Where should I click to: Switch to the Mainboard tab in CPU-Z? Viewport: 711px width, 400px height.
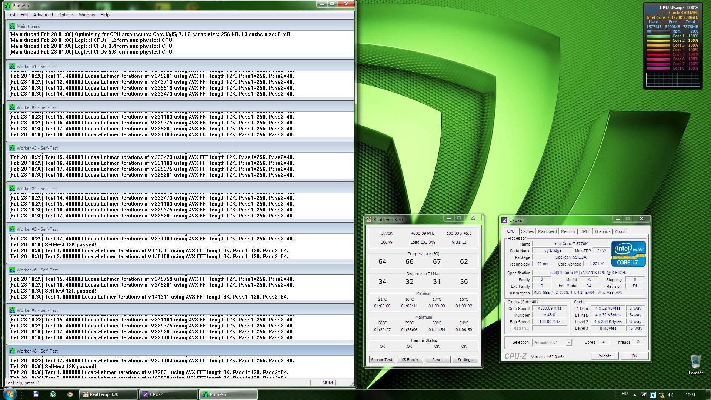click(547, 231)
